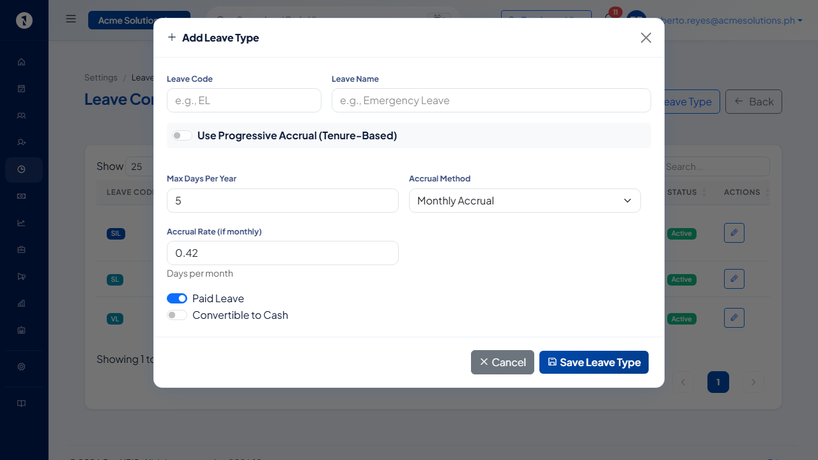This screenshot has width=818, height=460.
Task: Open the settings gear icon in the sidebar
Action: click(x=21, y=367)
